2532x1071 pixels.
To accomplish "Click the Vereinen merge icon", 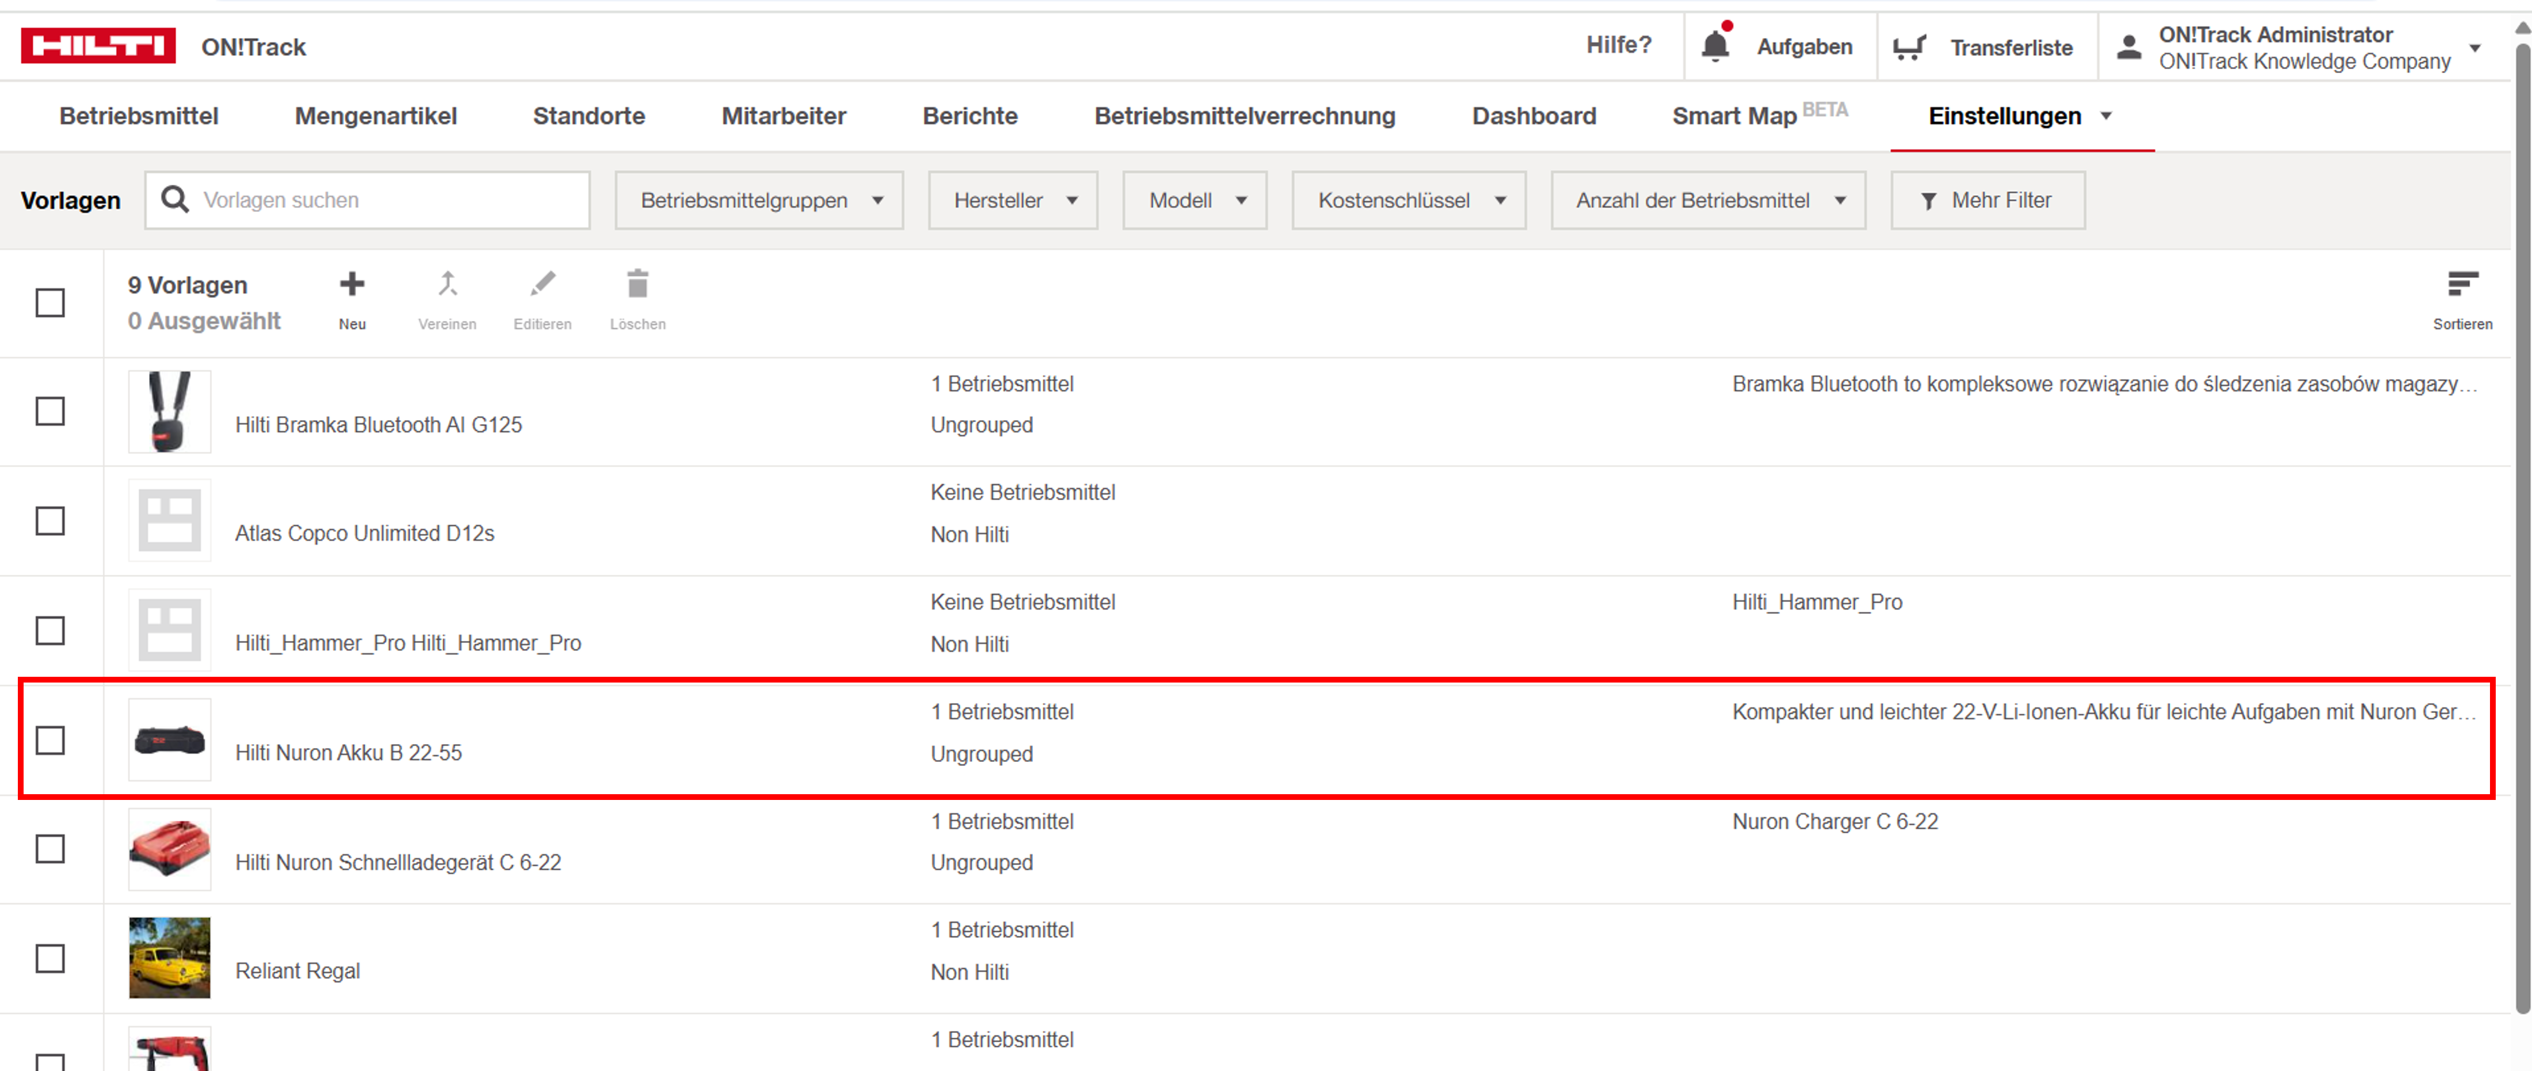I will pos(447,284).
